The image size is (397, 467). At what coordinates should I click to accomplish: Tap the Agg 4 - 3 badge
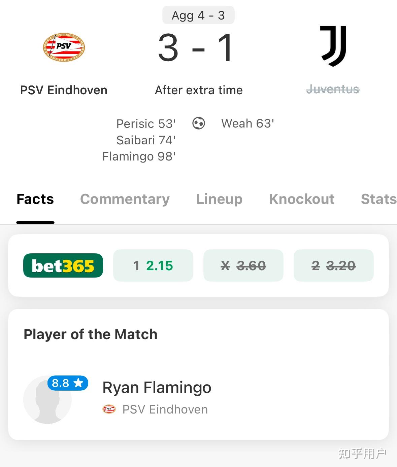coord(198,15)
